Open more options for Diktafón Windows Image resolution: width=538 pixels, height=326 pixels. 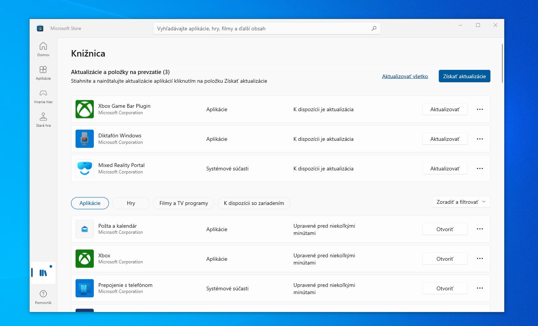click(x=480, y=139)
